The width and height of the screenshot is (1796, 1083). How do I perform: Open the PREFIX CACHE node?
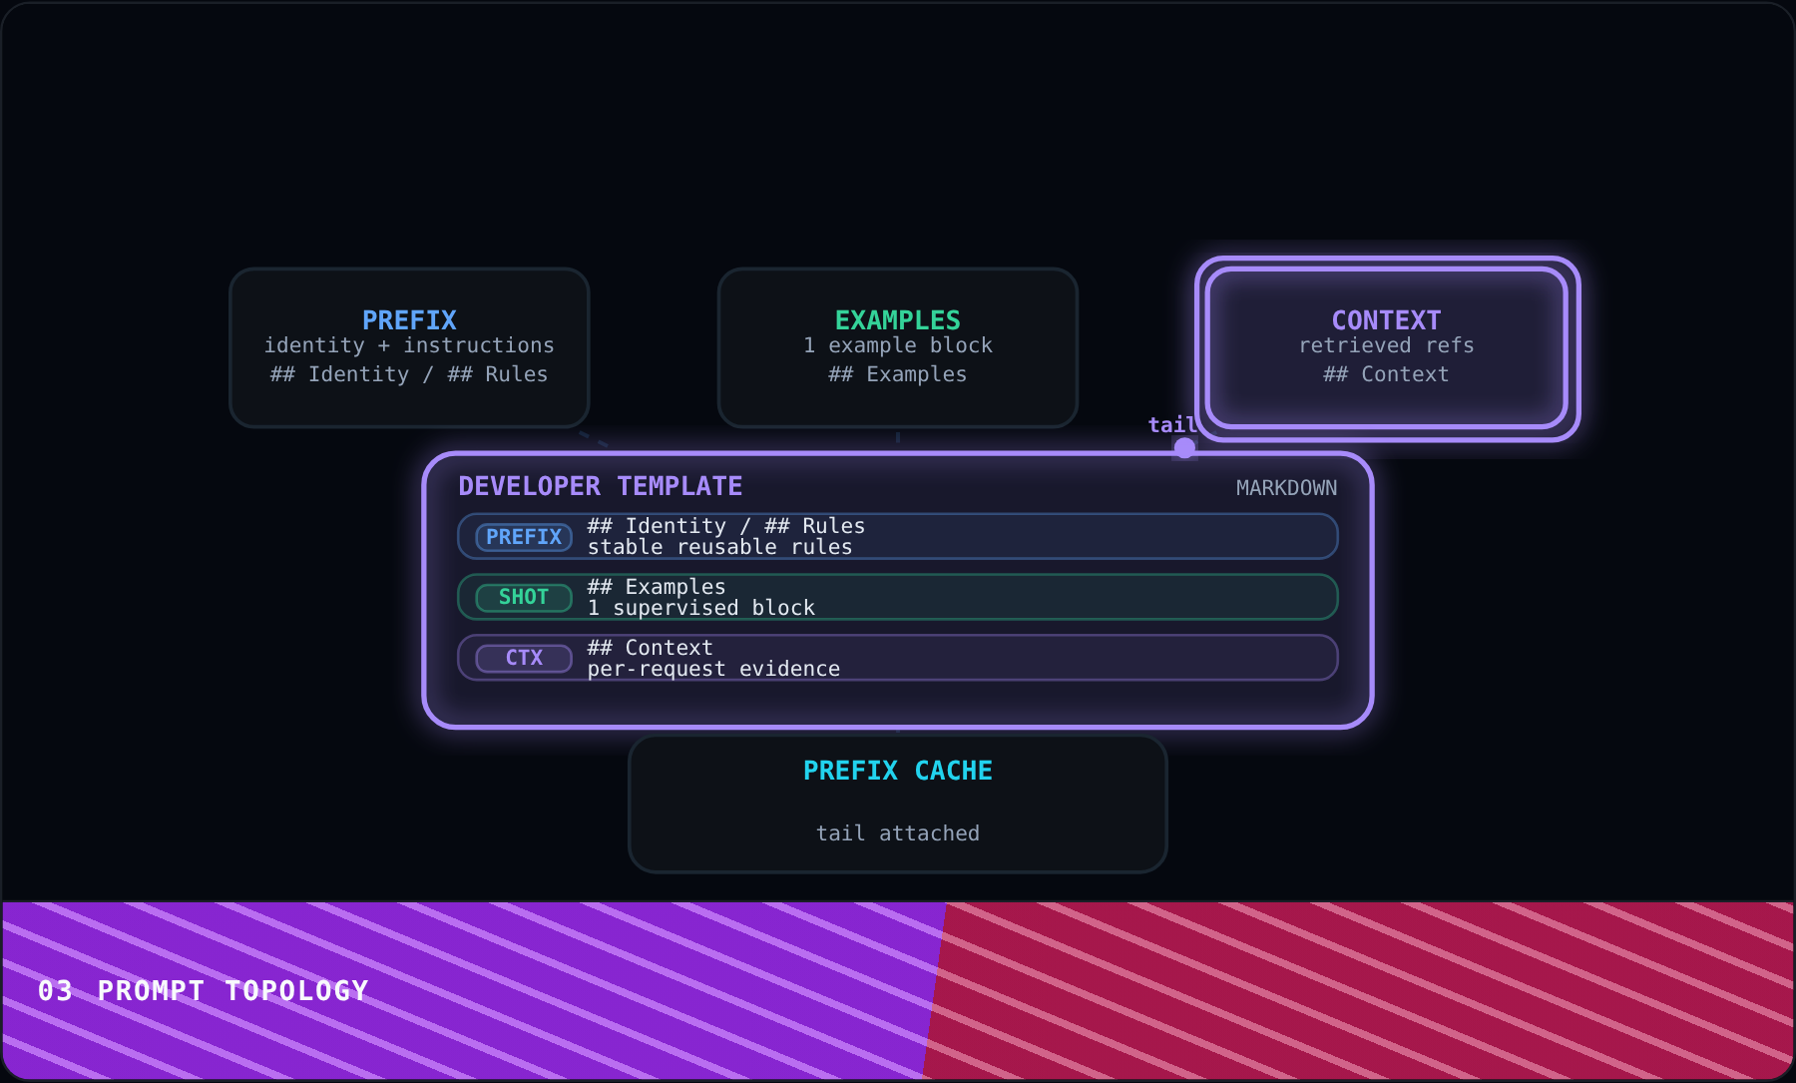click(898, 804)
